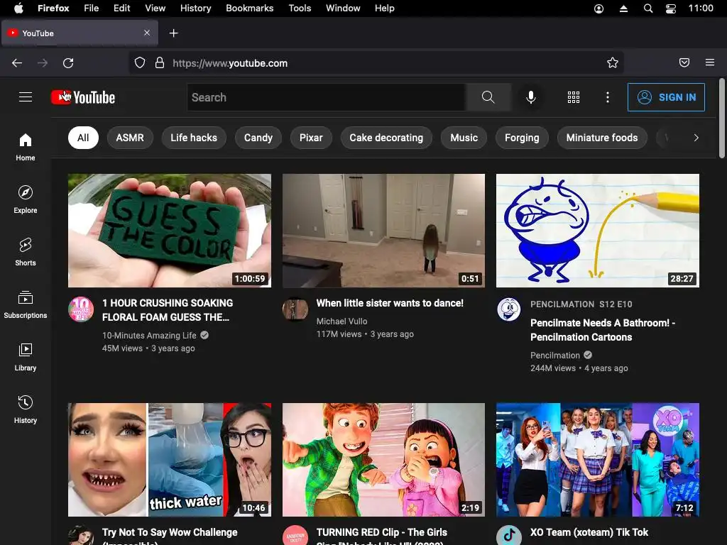Click the site security padlock icon
Image resolution: width=727 pixels, height=545 pixels.
160,62
